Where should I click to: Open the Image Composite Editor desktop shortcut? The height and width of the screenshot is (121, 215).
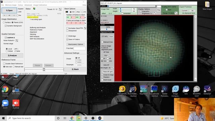pos(175,91)
